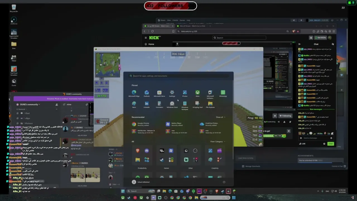Open the recommended Faithful 64x archive
The image size is (357, 201).
(x=144, y=131)
